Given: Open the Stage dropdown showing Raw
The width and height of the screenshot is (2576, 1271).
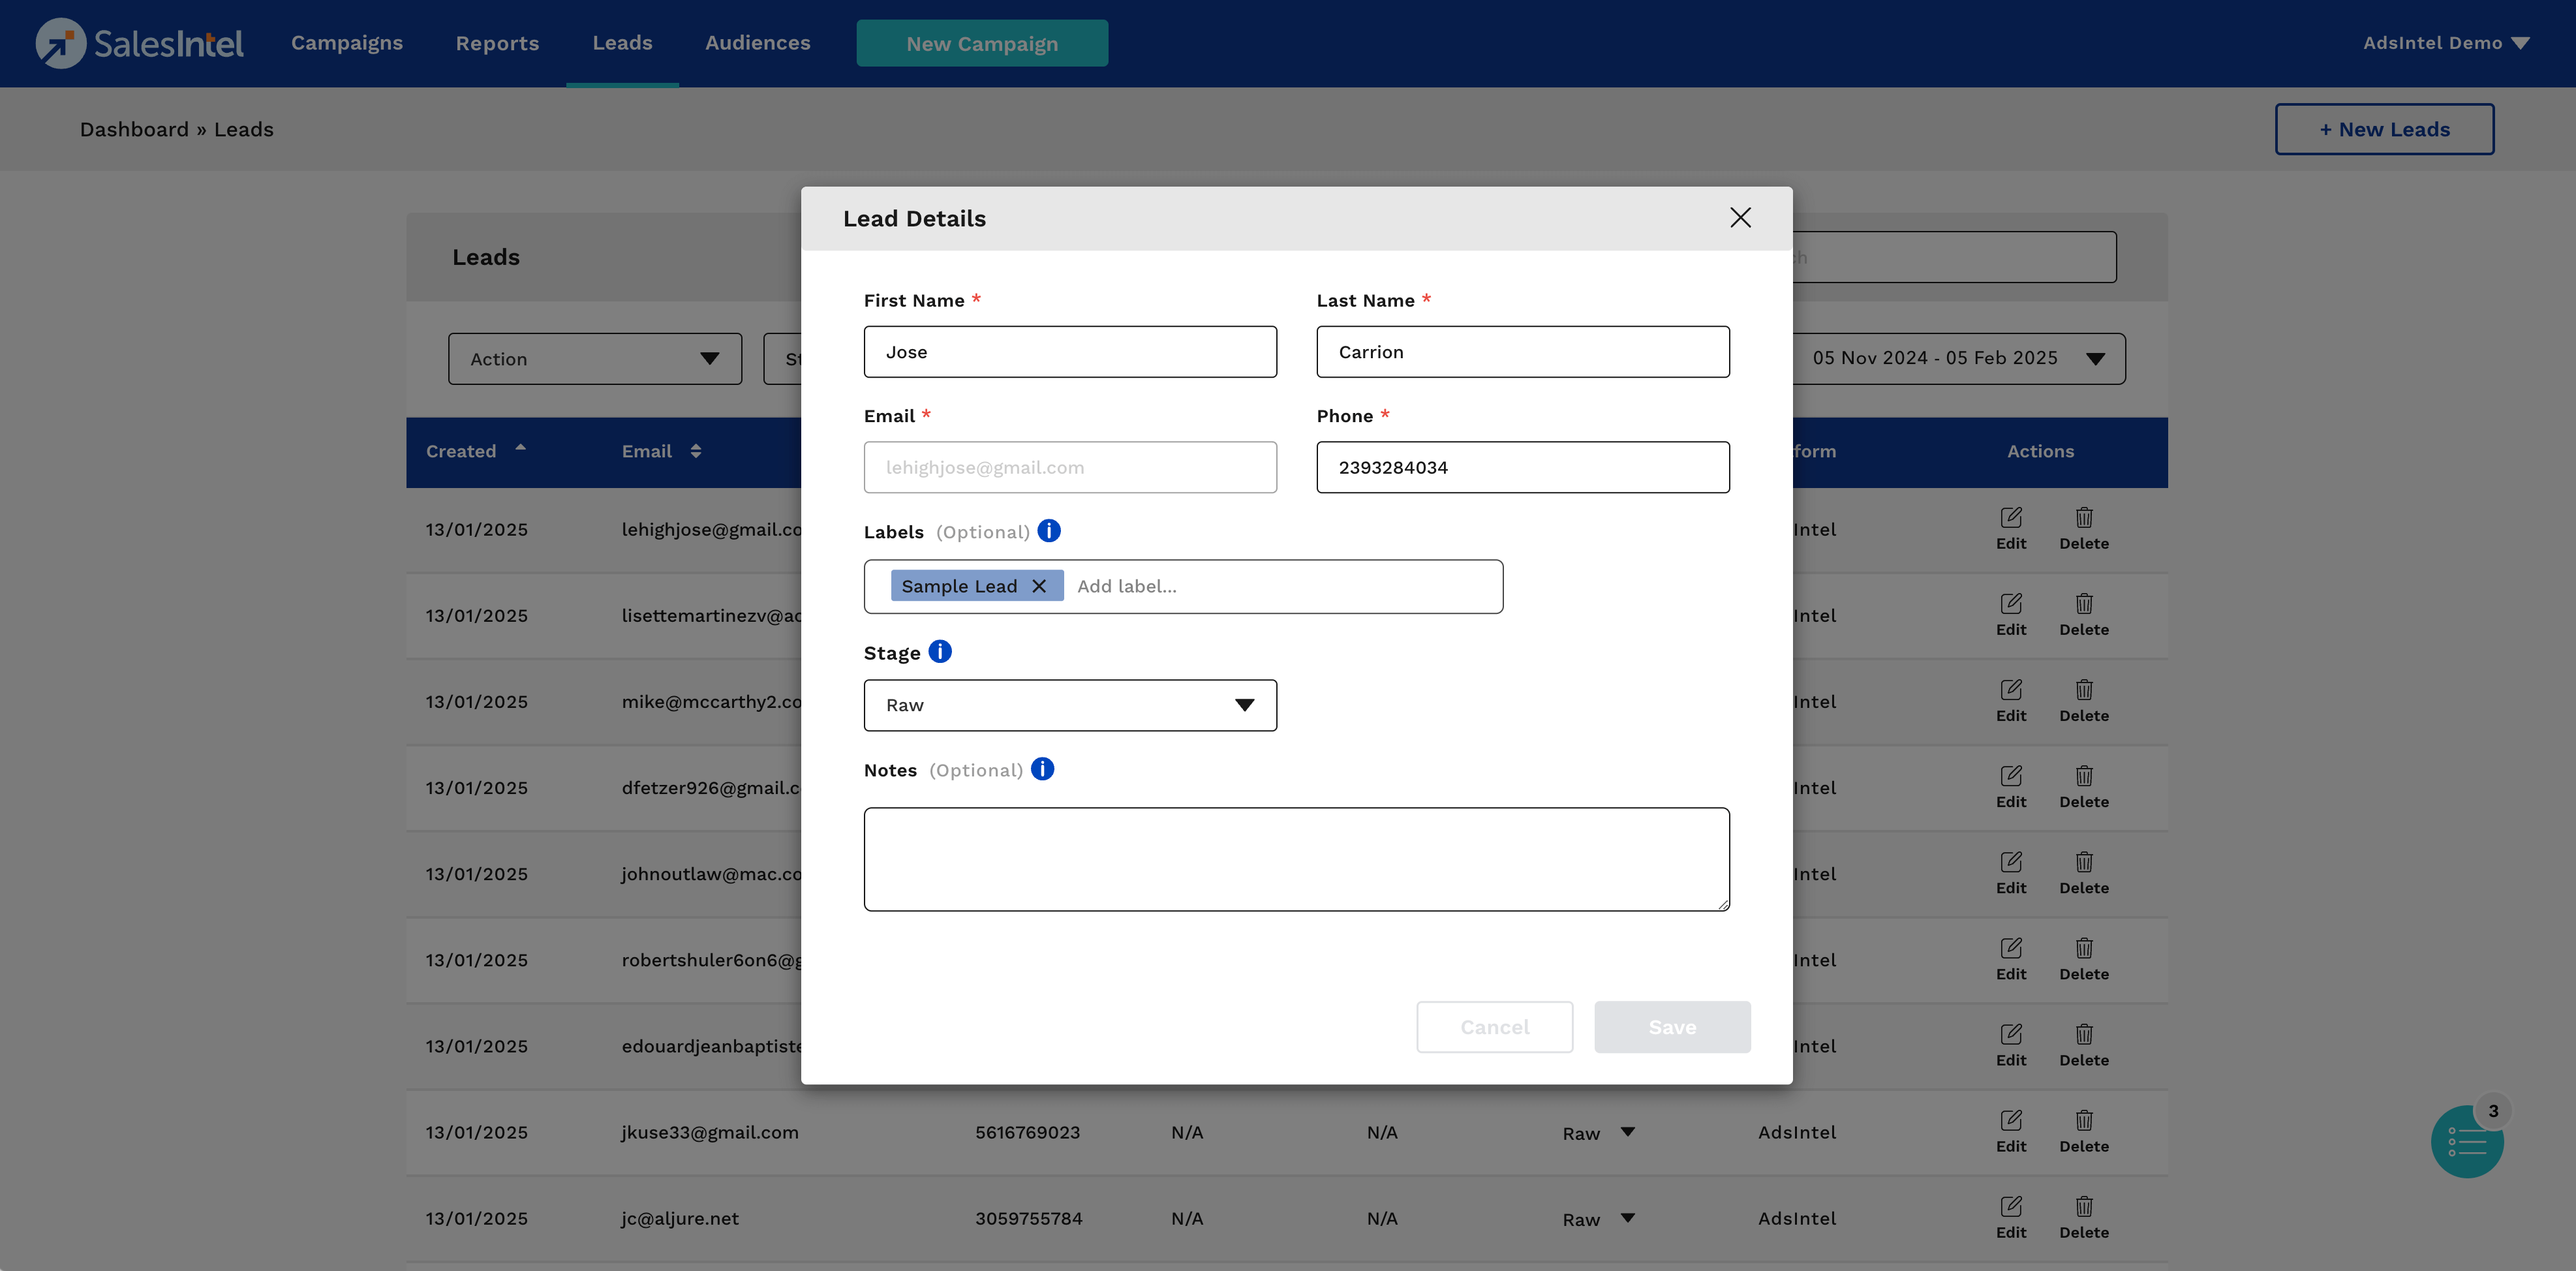Looking at the screenshot, I should pos(1069,705).
